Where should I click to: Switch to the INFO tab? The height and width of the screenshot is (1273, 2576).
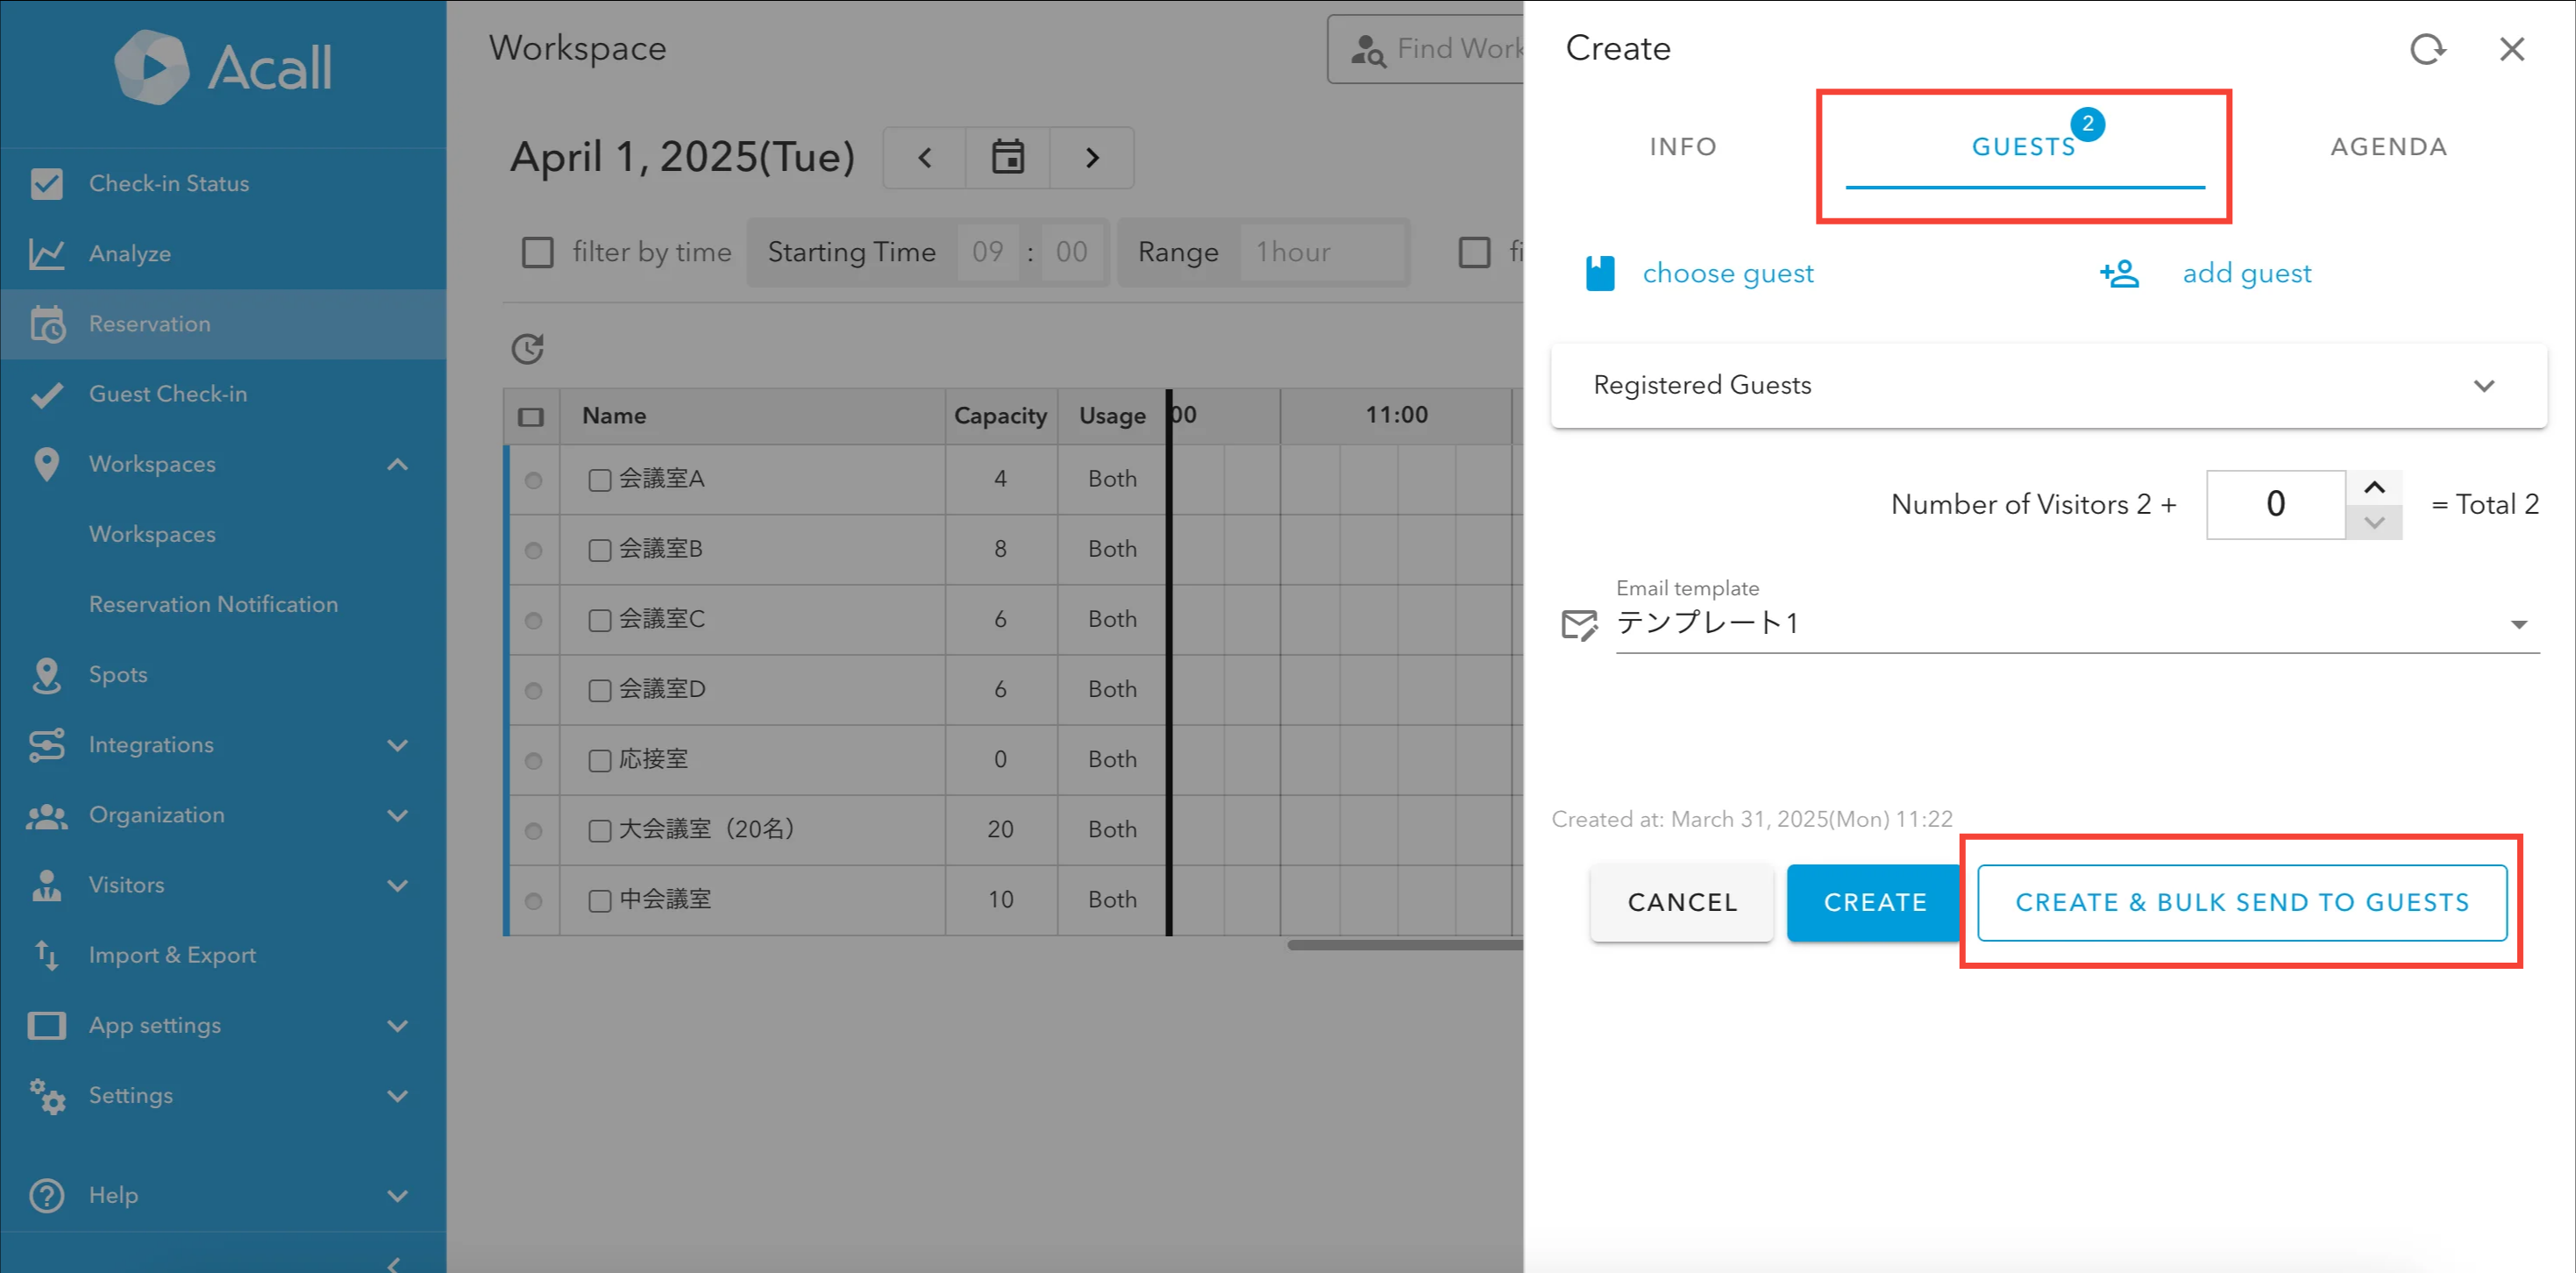click(1683, 147)
